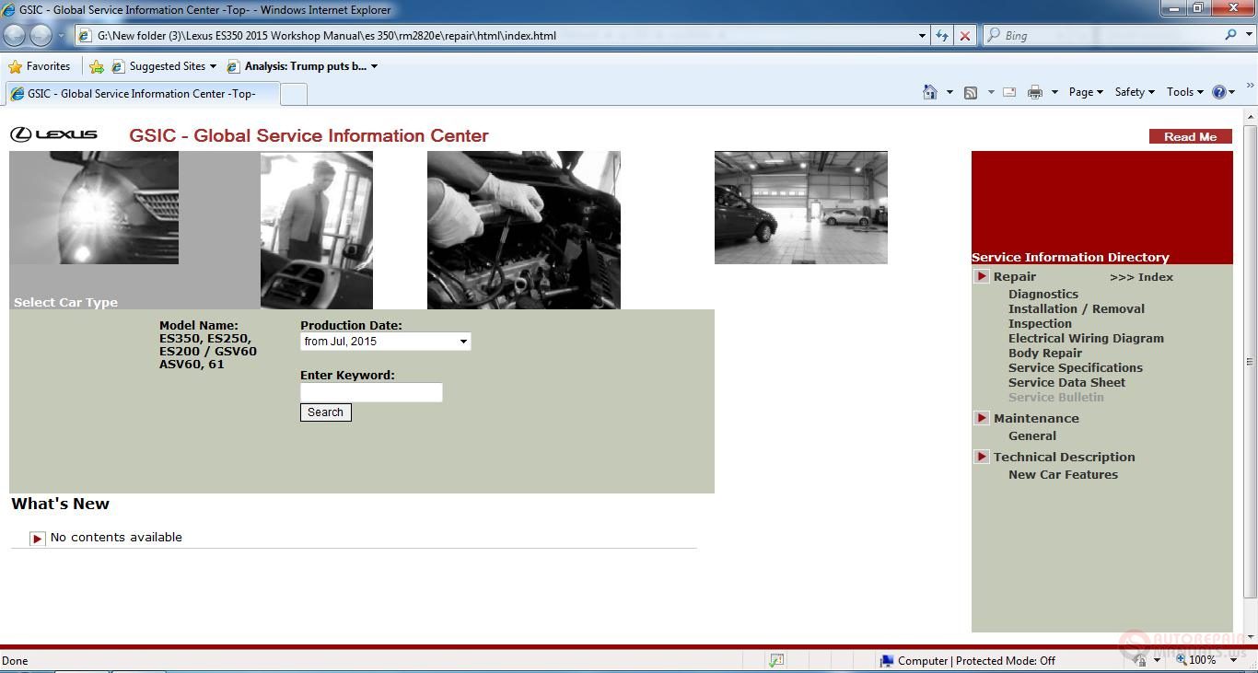Open the New Car Features link
This screenshot has height=673, width=1258.
coord(1063,475)
